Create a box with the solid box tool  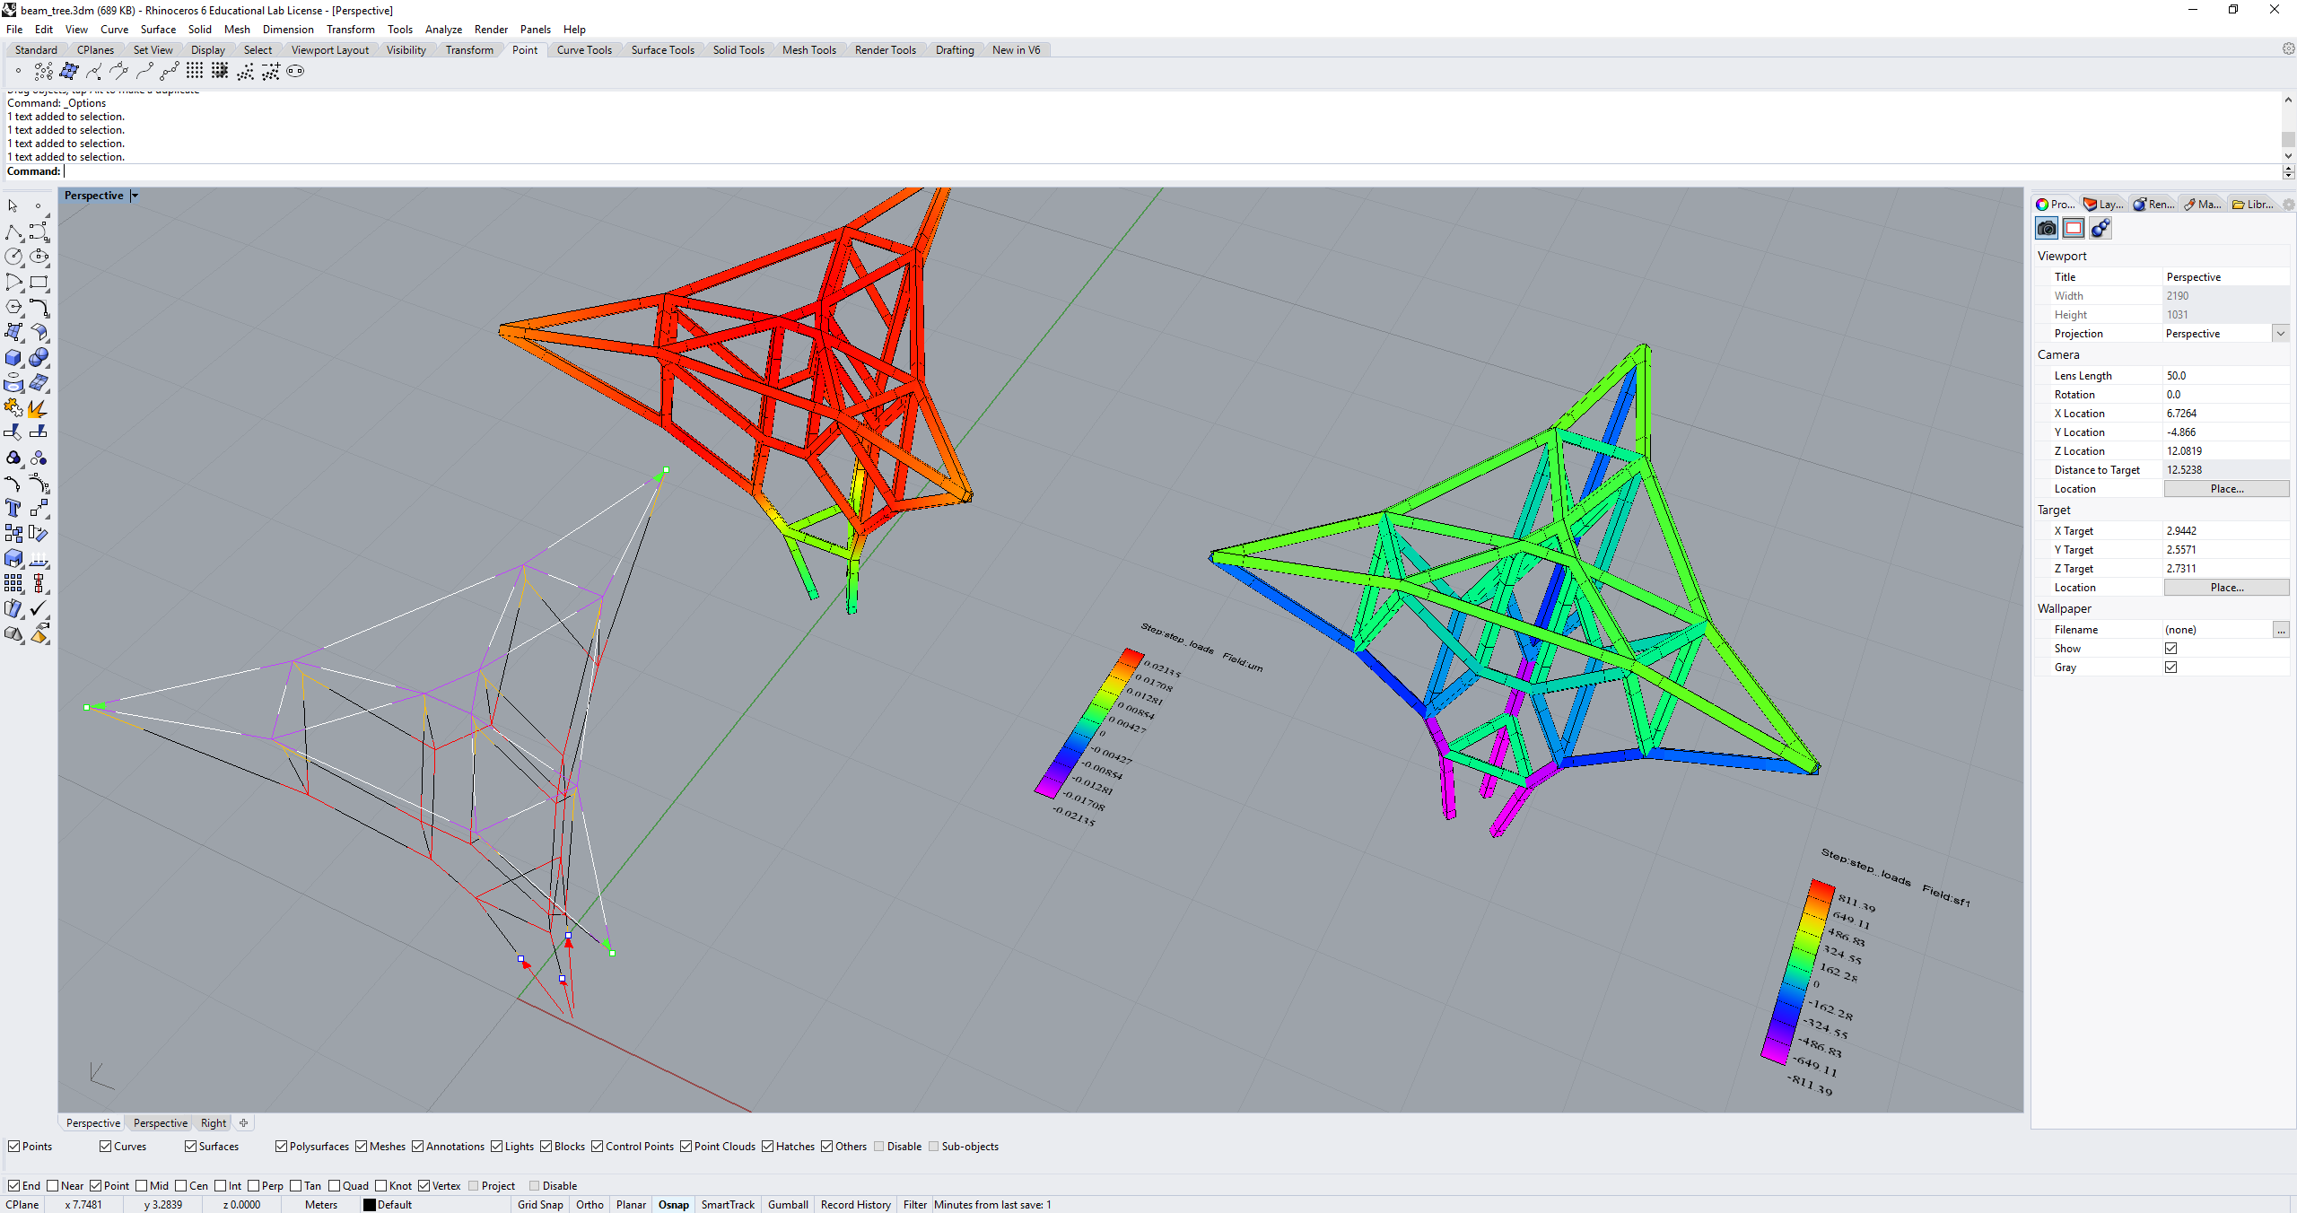point(14,357)
